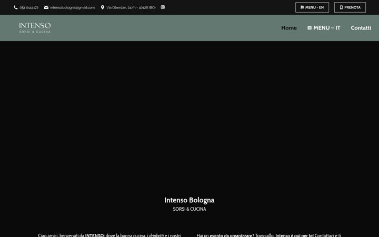The image size is (379, 237).
Task: Go to the Home nav item
Action: (289, 28)
